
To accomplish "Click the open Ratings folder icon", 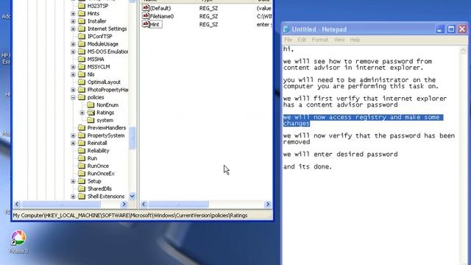I will [x=91, y=113].
